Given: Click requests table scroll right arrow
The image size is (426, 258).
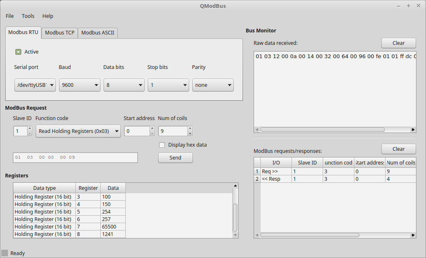Looking at the screenshot, I should (x=413, y=235).
